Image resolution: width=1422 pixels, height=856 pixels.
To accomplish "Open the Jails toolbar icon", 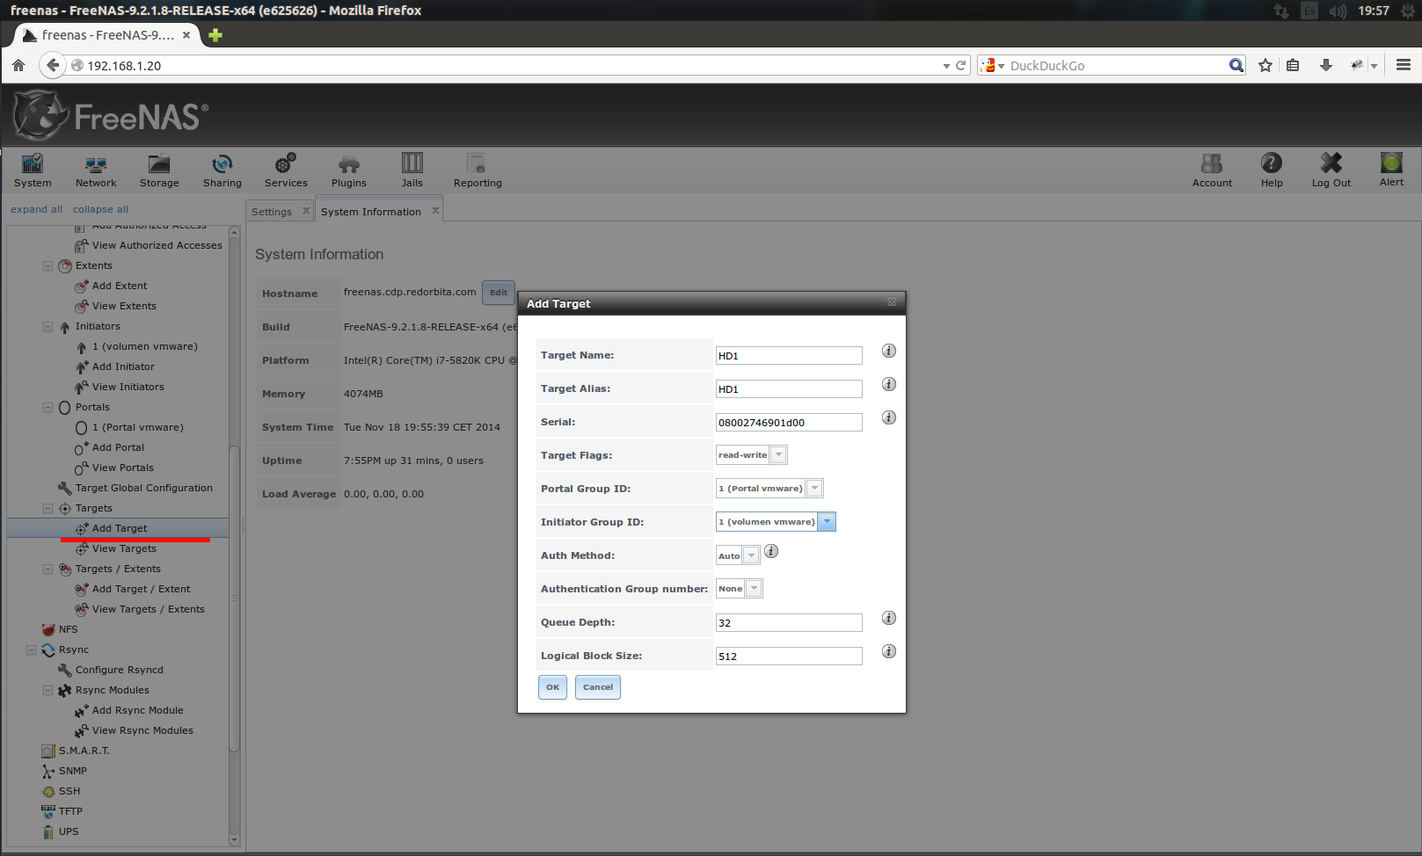I will 412,163.
